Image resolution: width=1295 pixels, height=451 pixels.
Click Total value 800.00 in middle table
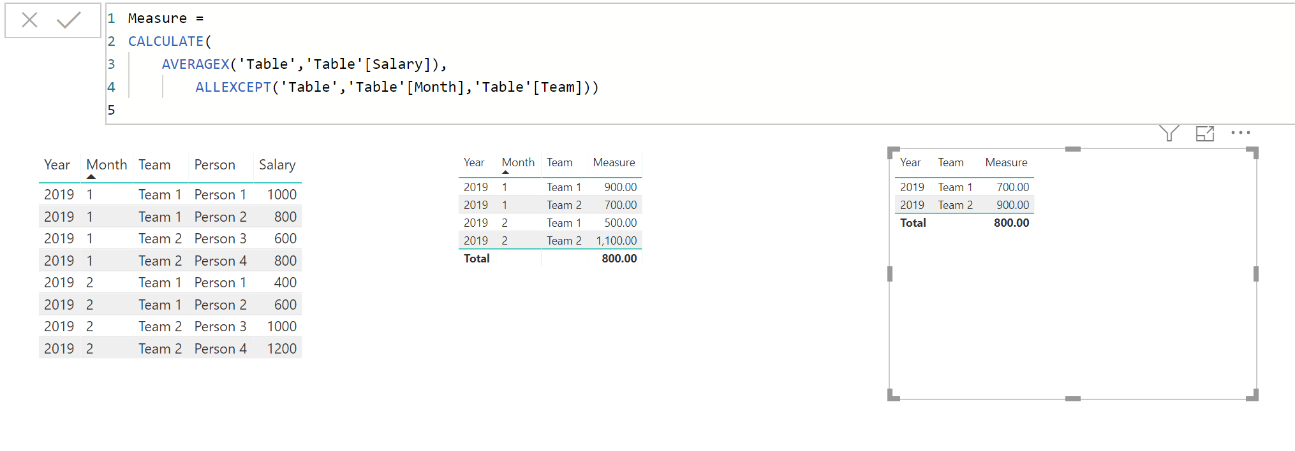click(x=619, y=259)
